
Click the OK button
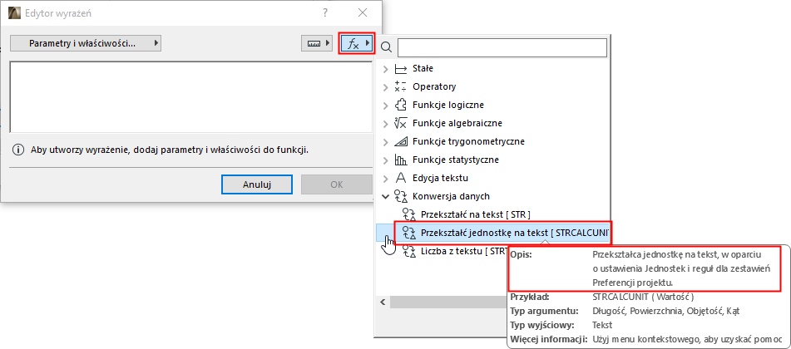coord(336,184)
